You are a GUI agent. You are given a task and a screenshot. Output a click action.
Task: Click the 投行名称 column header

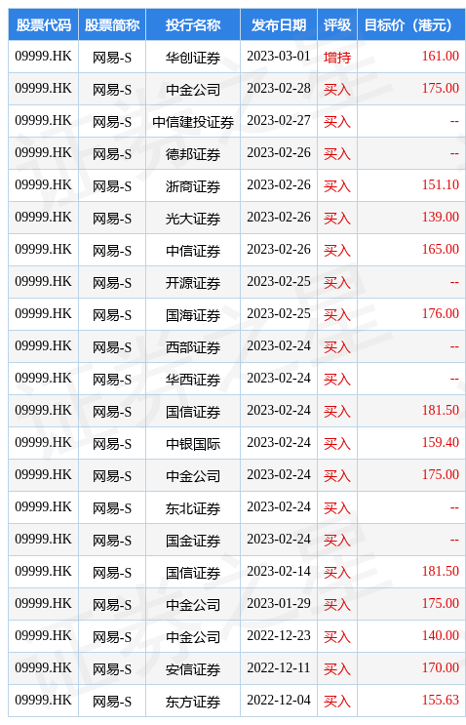tap(193, 25)
